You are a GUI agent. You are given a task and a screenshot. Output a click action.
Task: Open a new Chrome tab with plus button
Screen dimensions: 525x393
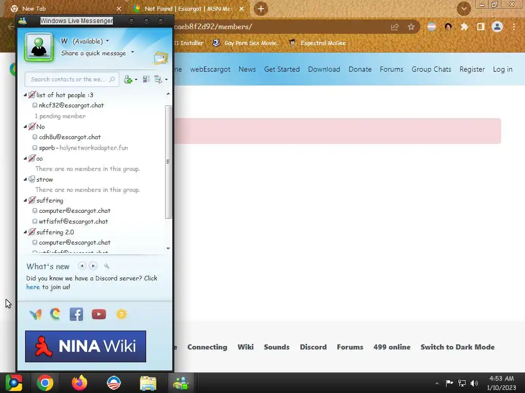pos(261,9)
